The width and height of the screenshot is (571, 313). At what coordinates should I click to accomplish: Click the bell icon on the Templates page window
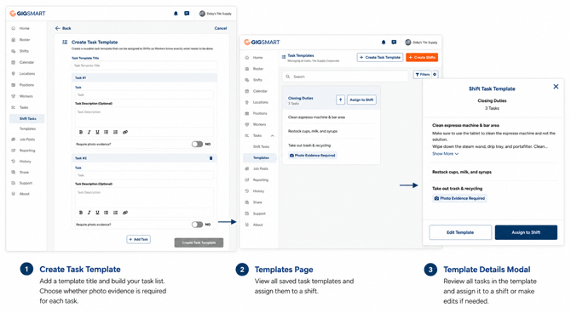384,43
